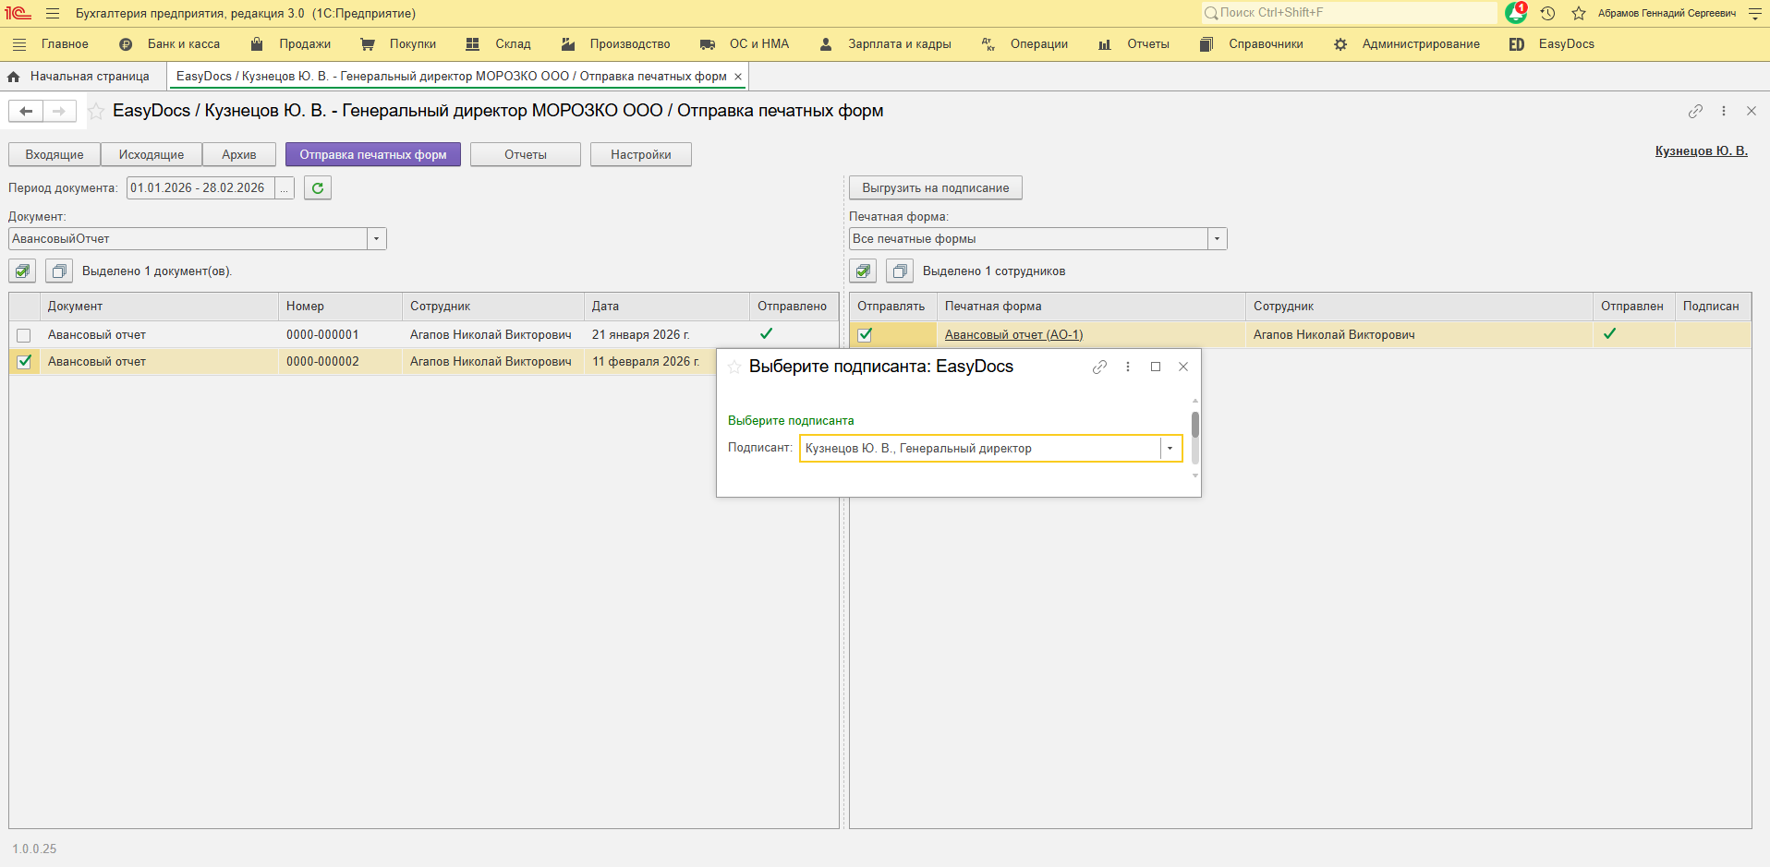Sort left table by Номер column header
Viewport: 1770px width, 867px height.
(340, 307)
